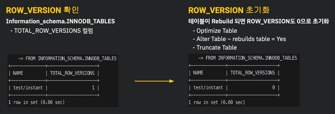Click the yellow arrow between the terminals

point(154,81)
